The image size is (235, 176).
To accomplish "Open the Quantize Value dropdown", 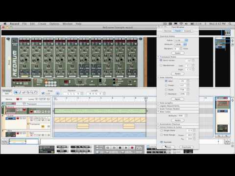I will click(181, 40).
